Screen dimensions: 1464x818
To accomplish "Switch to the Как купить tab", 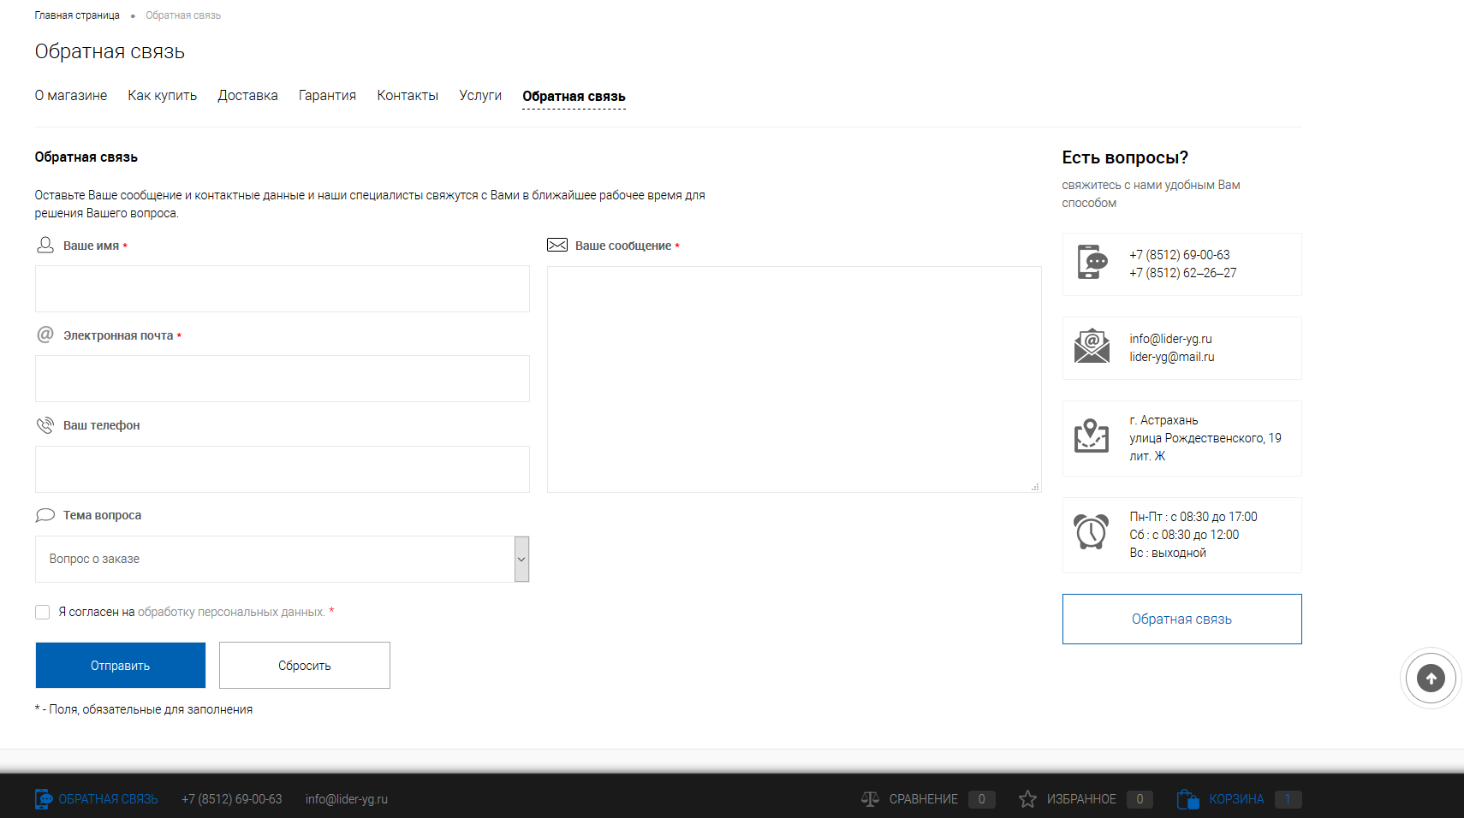I will (163, 95).
